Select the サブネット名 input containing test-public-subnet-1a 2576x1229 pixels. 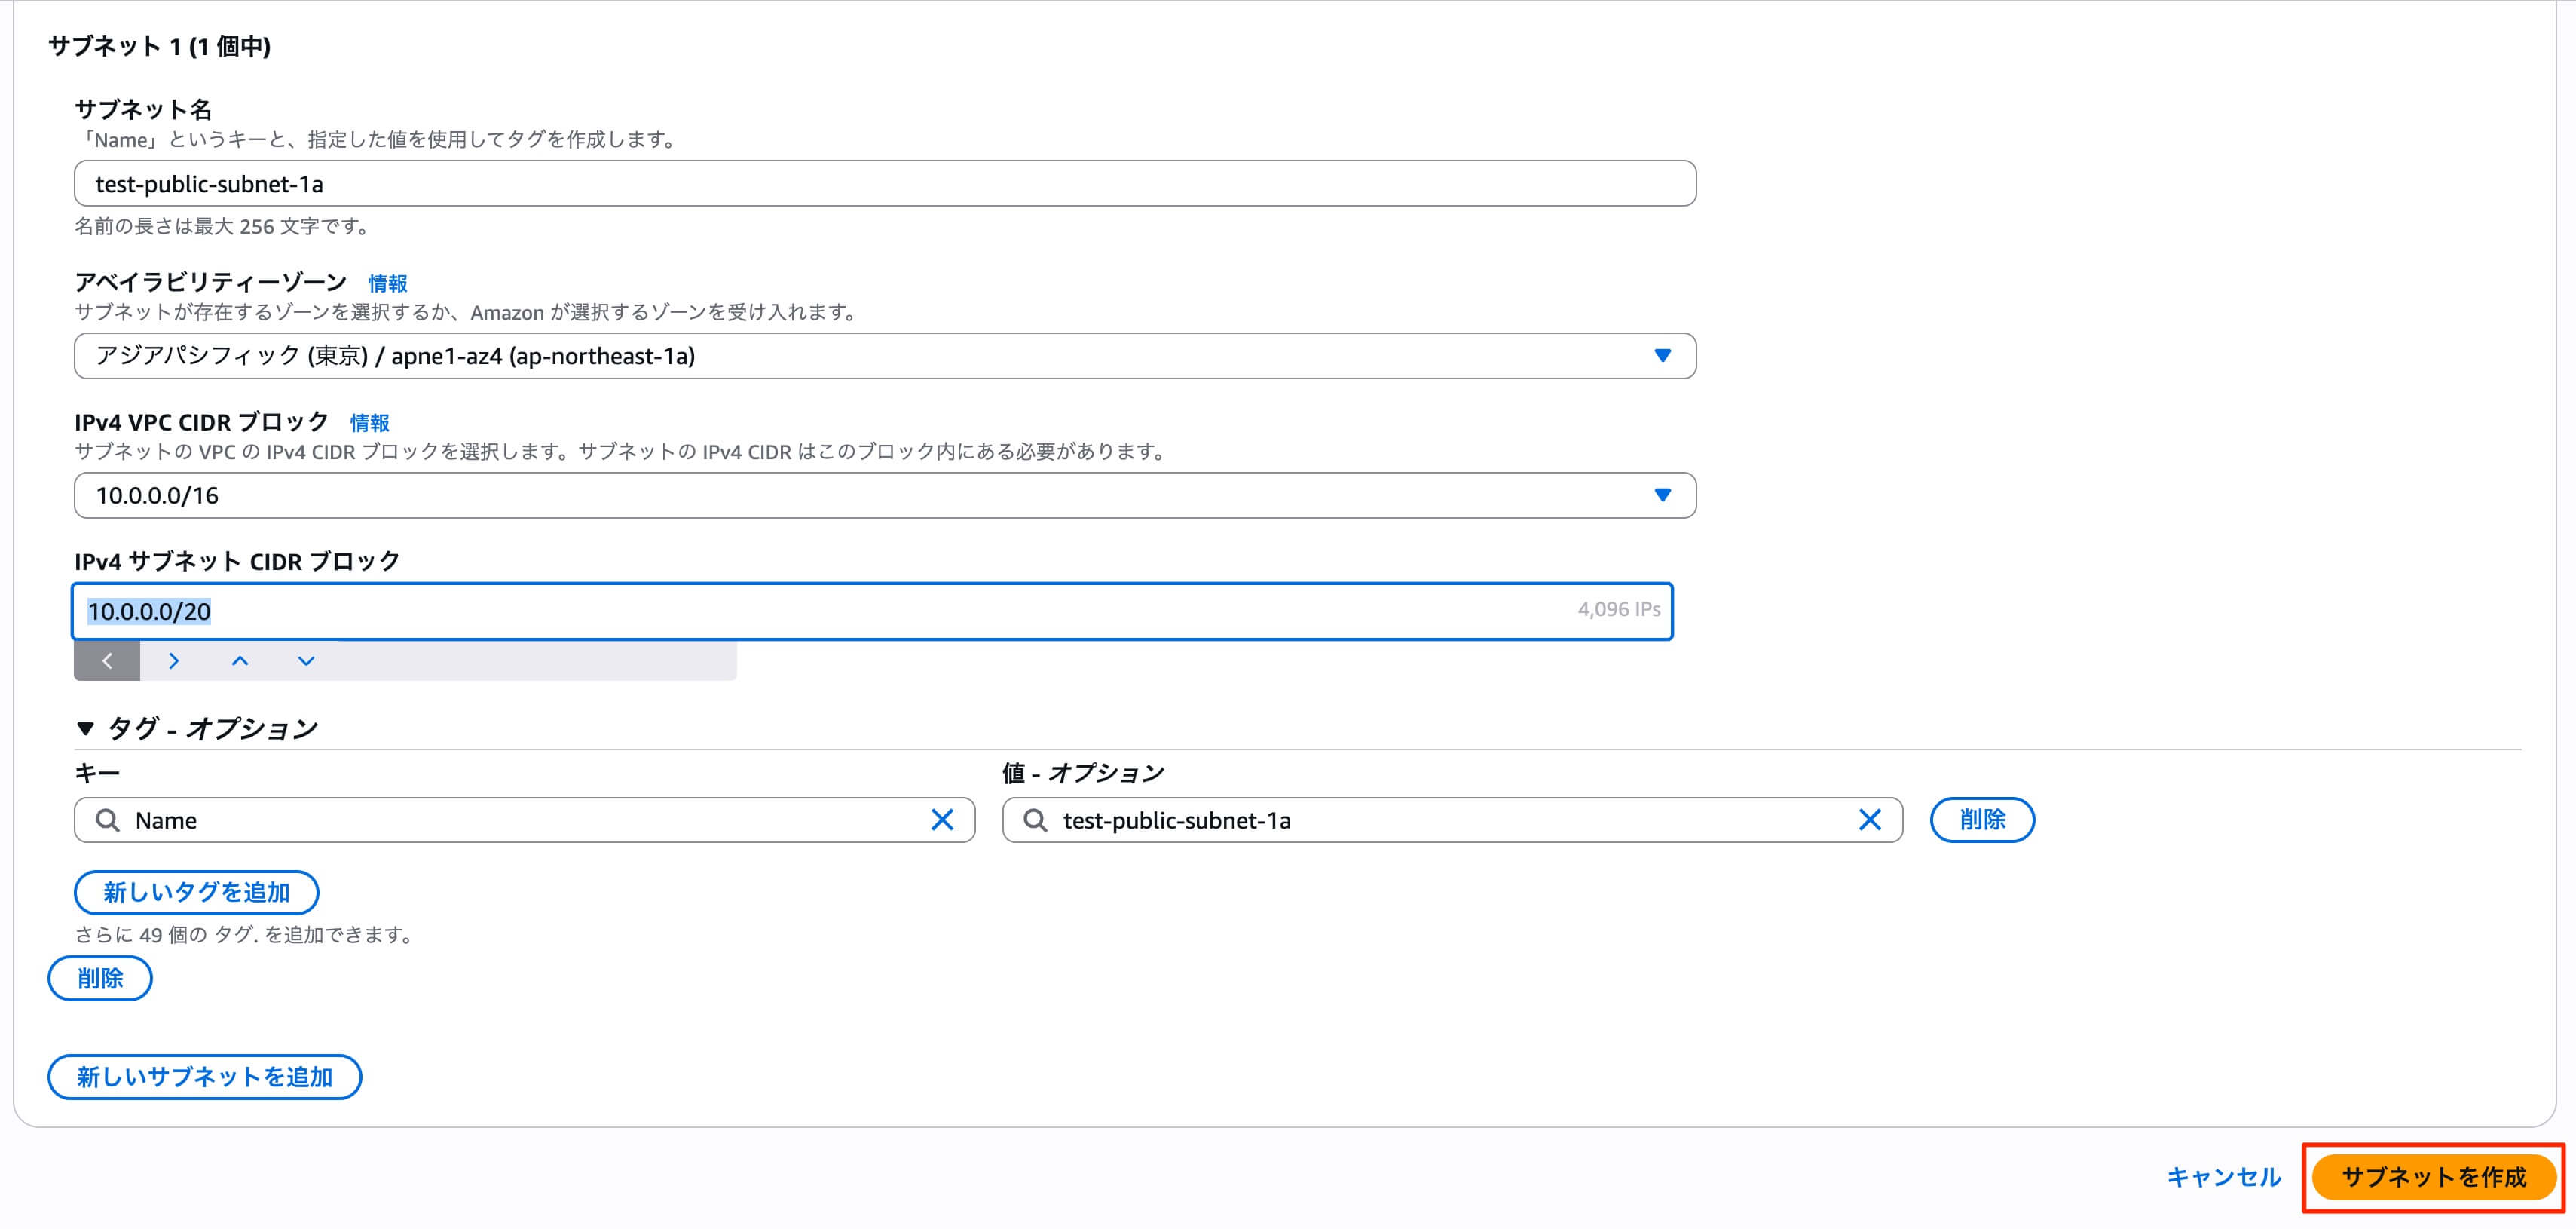click(x=884, y=183)
